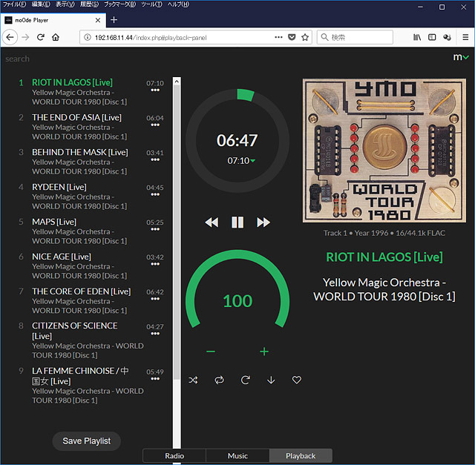This screenshot has width=475, height=465.
Task: Open options menu for CITIZENS OF SCIENCE
Action: (155, 334)
